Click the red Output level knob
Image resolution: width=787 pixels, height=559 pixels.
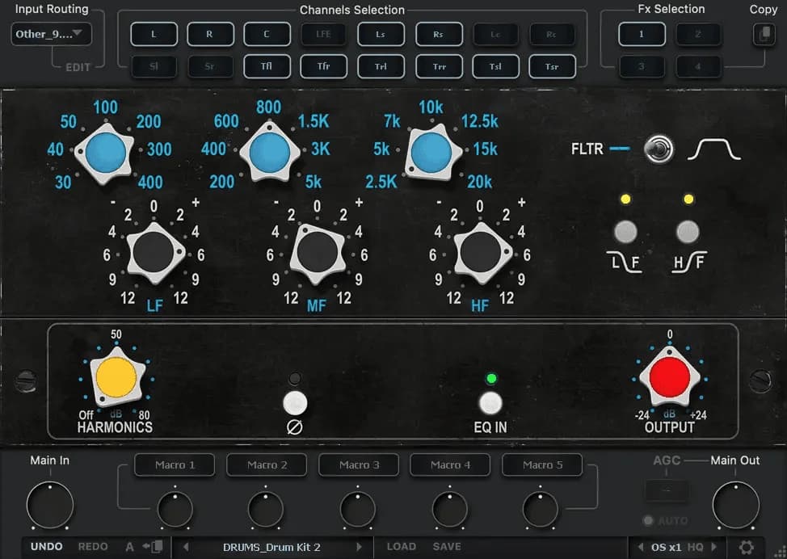(x=669, y=377)
